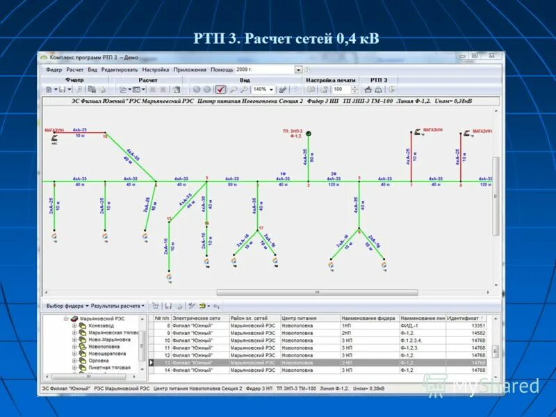Click the feeder table vertical scrollbar thumb
Viewport: 556px width, 417px height.
(x=496, y=352)
